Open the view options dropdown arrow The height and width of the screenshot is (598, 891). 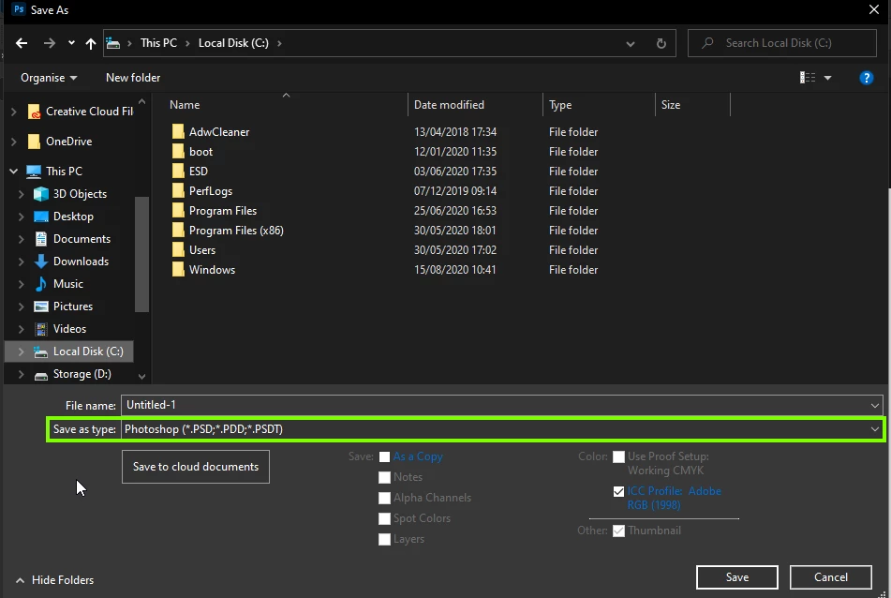(827, 78)
